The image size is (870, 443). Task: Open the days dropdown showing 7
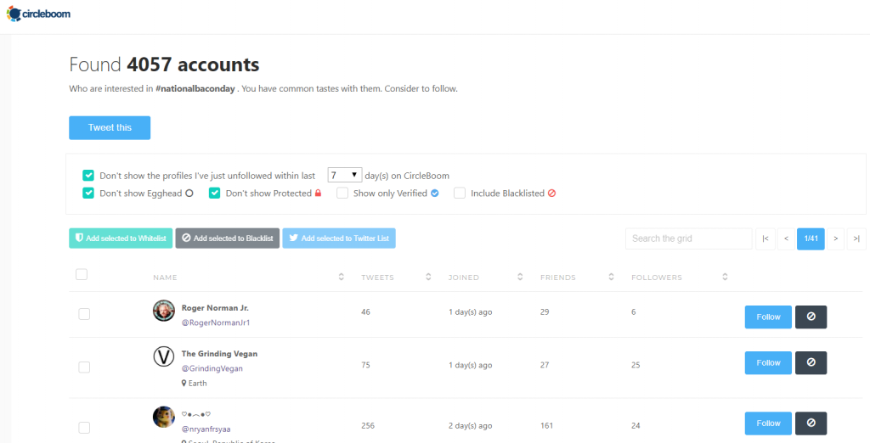[345, 175]
